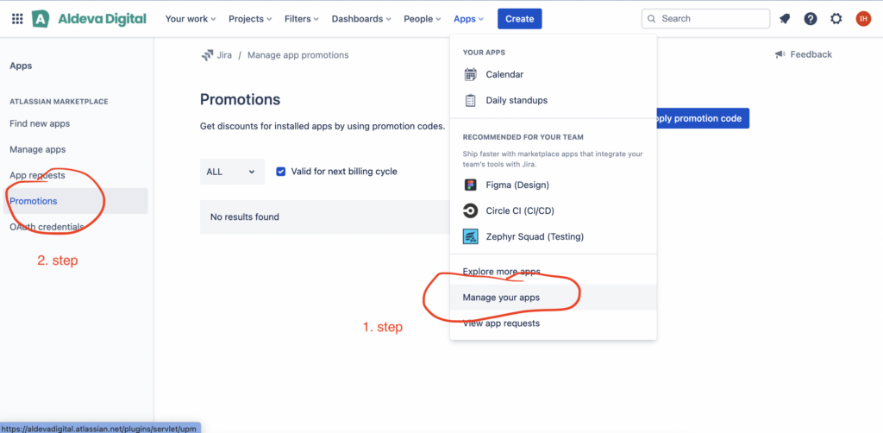Select Daily standups from the menu
Screen dimensions: 883x433
[553, 100]
